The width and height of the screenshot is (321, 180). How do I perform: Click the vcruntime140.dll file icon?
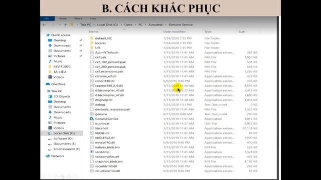pos(92,171)
